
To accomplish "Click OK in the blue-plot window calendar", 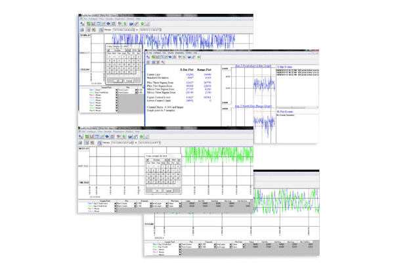I will (x=118, y=81).
